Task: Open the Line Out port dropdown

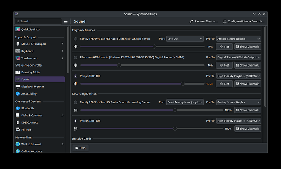Action: (185, 39)
